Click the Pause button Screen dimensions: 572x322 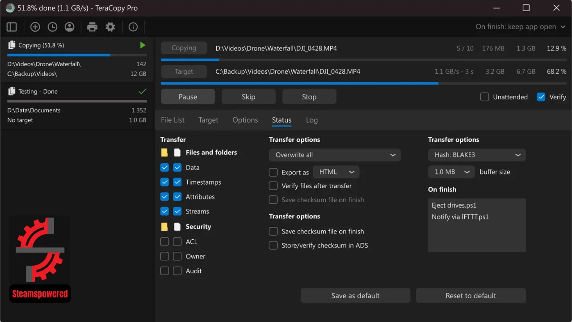pyautogui.click(x=188, y=97)
